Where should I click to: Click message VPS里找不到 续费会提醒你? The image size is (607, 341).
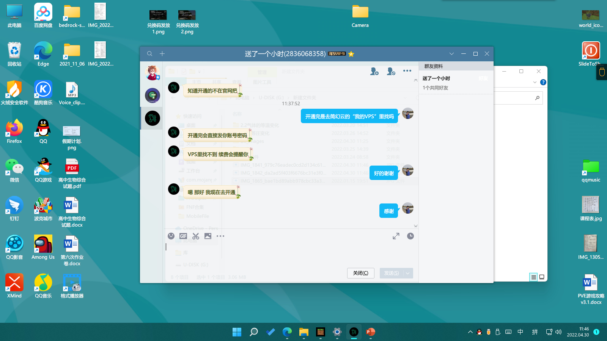pyautogui.click(x=218, y=154)
